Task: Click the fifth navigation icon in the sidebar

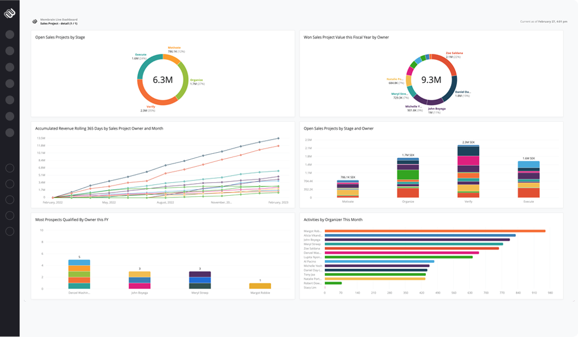Action: coord(9,100)
